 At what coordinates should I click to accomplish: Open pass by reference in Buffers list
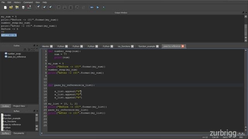tap(12, 124)
